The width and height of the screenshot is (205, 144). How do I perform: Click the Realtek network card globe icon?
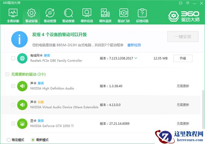(22, 58)
